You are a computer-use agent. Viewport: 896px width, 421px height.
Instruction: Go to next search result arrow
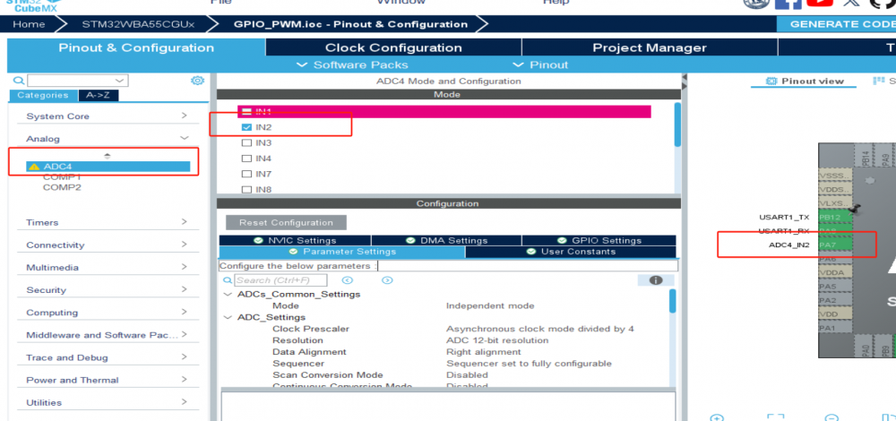[x=387, y=280]
